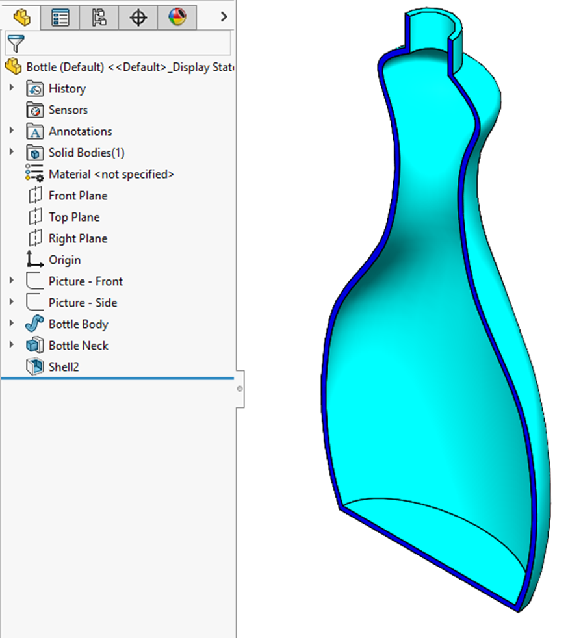Switch to the DisplayManager tab
This screenshot has height=638, width=581.
click(177, 17)
